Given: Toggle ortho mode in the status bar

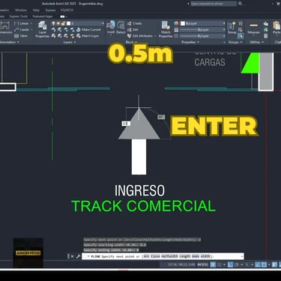Looking at the screenshot, I should 231,265.
